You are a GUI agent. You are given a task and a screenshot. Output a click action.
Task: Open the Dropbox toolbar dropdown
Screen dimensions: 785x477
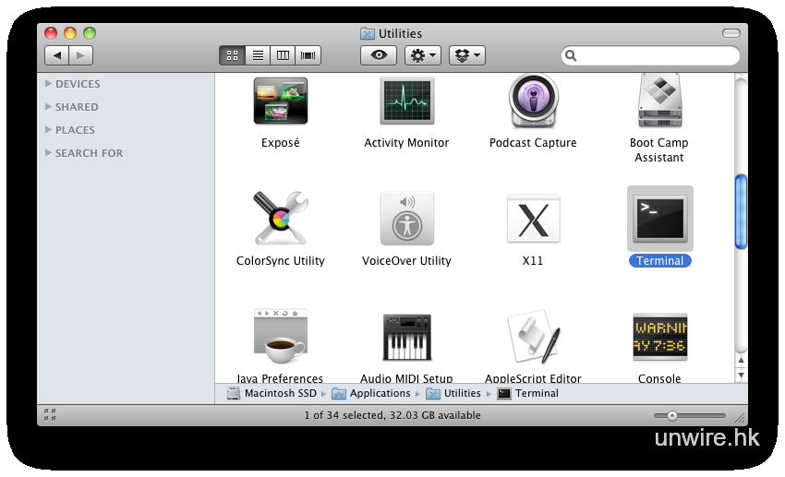[466, 55]
